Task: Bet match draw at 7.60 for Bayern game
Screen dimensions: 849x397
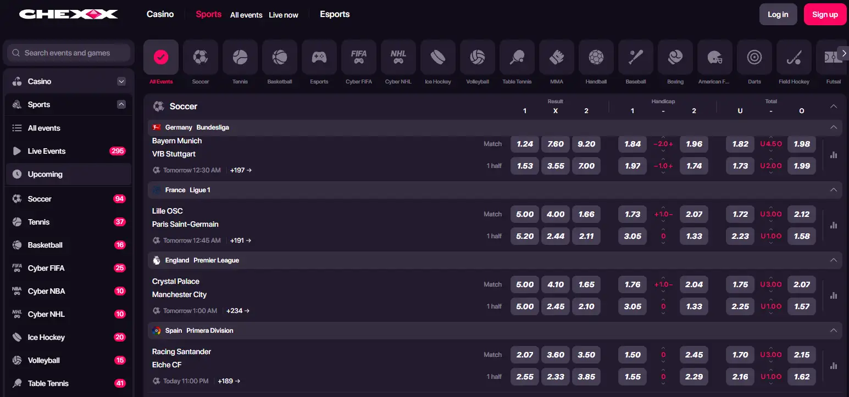Action: click(556, 144)
